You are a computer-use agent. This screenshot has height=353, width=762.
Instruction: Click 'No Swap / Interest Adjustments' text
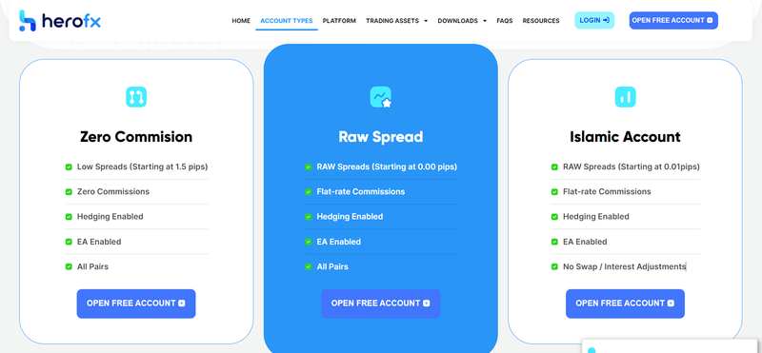(625, 266)
